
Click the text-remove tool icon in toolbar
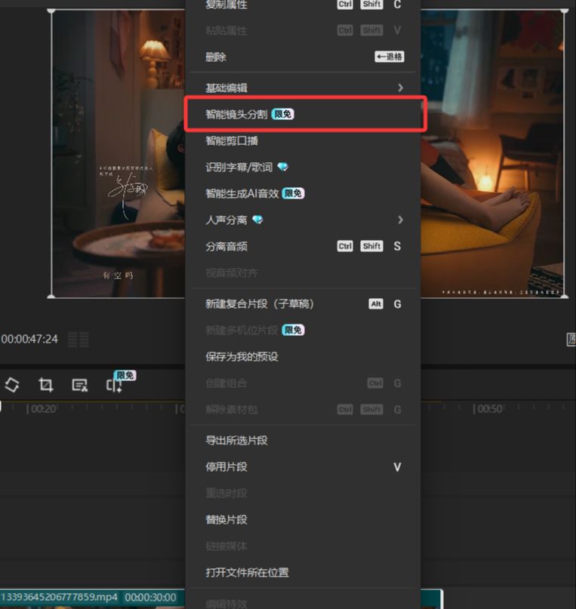point(79,385)
